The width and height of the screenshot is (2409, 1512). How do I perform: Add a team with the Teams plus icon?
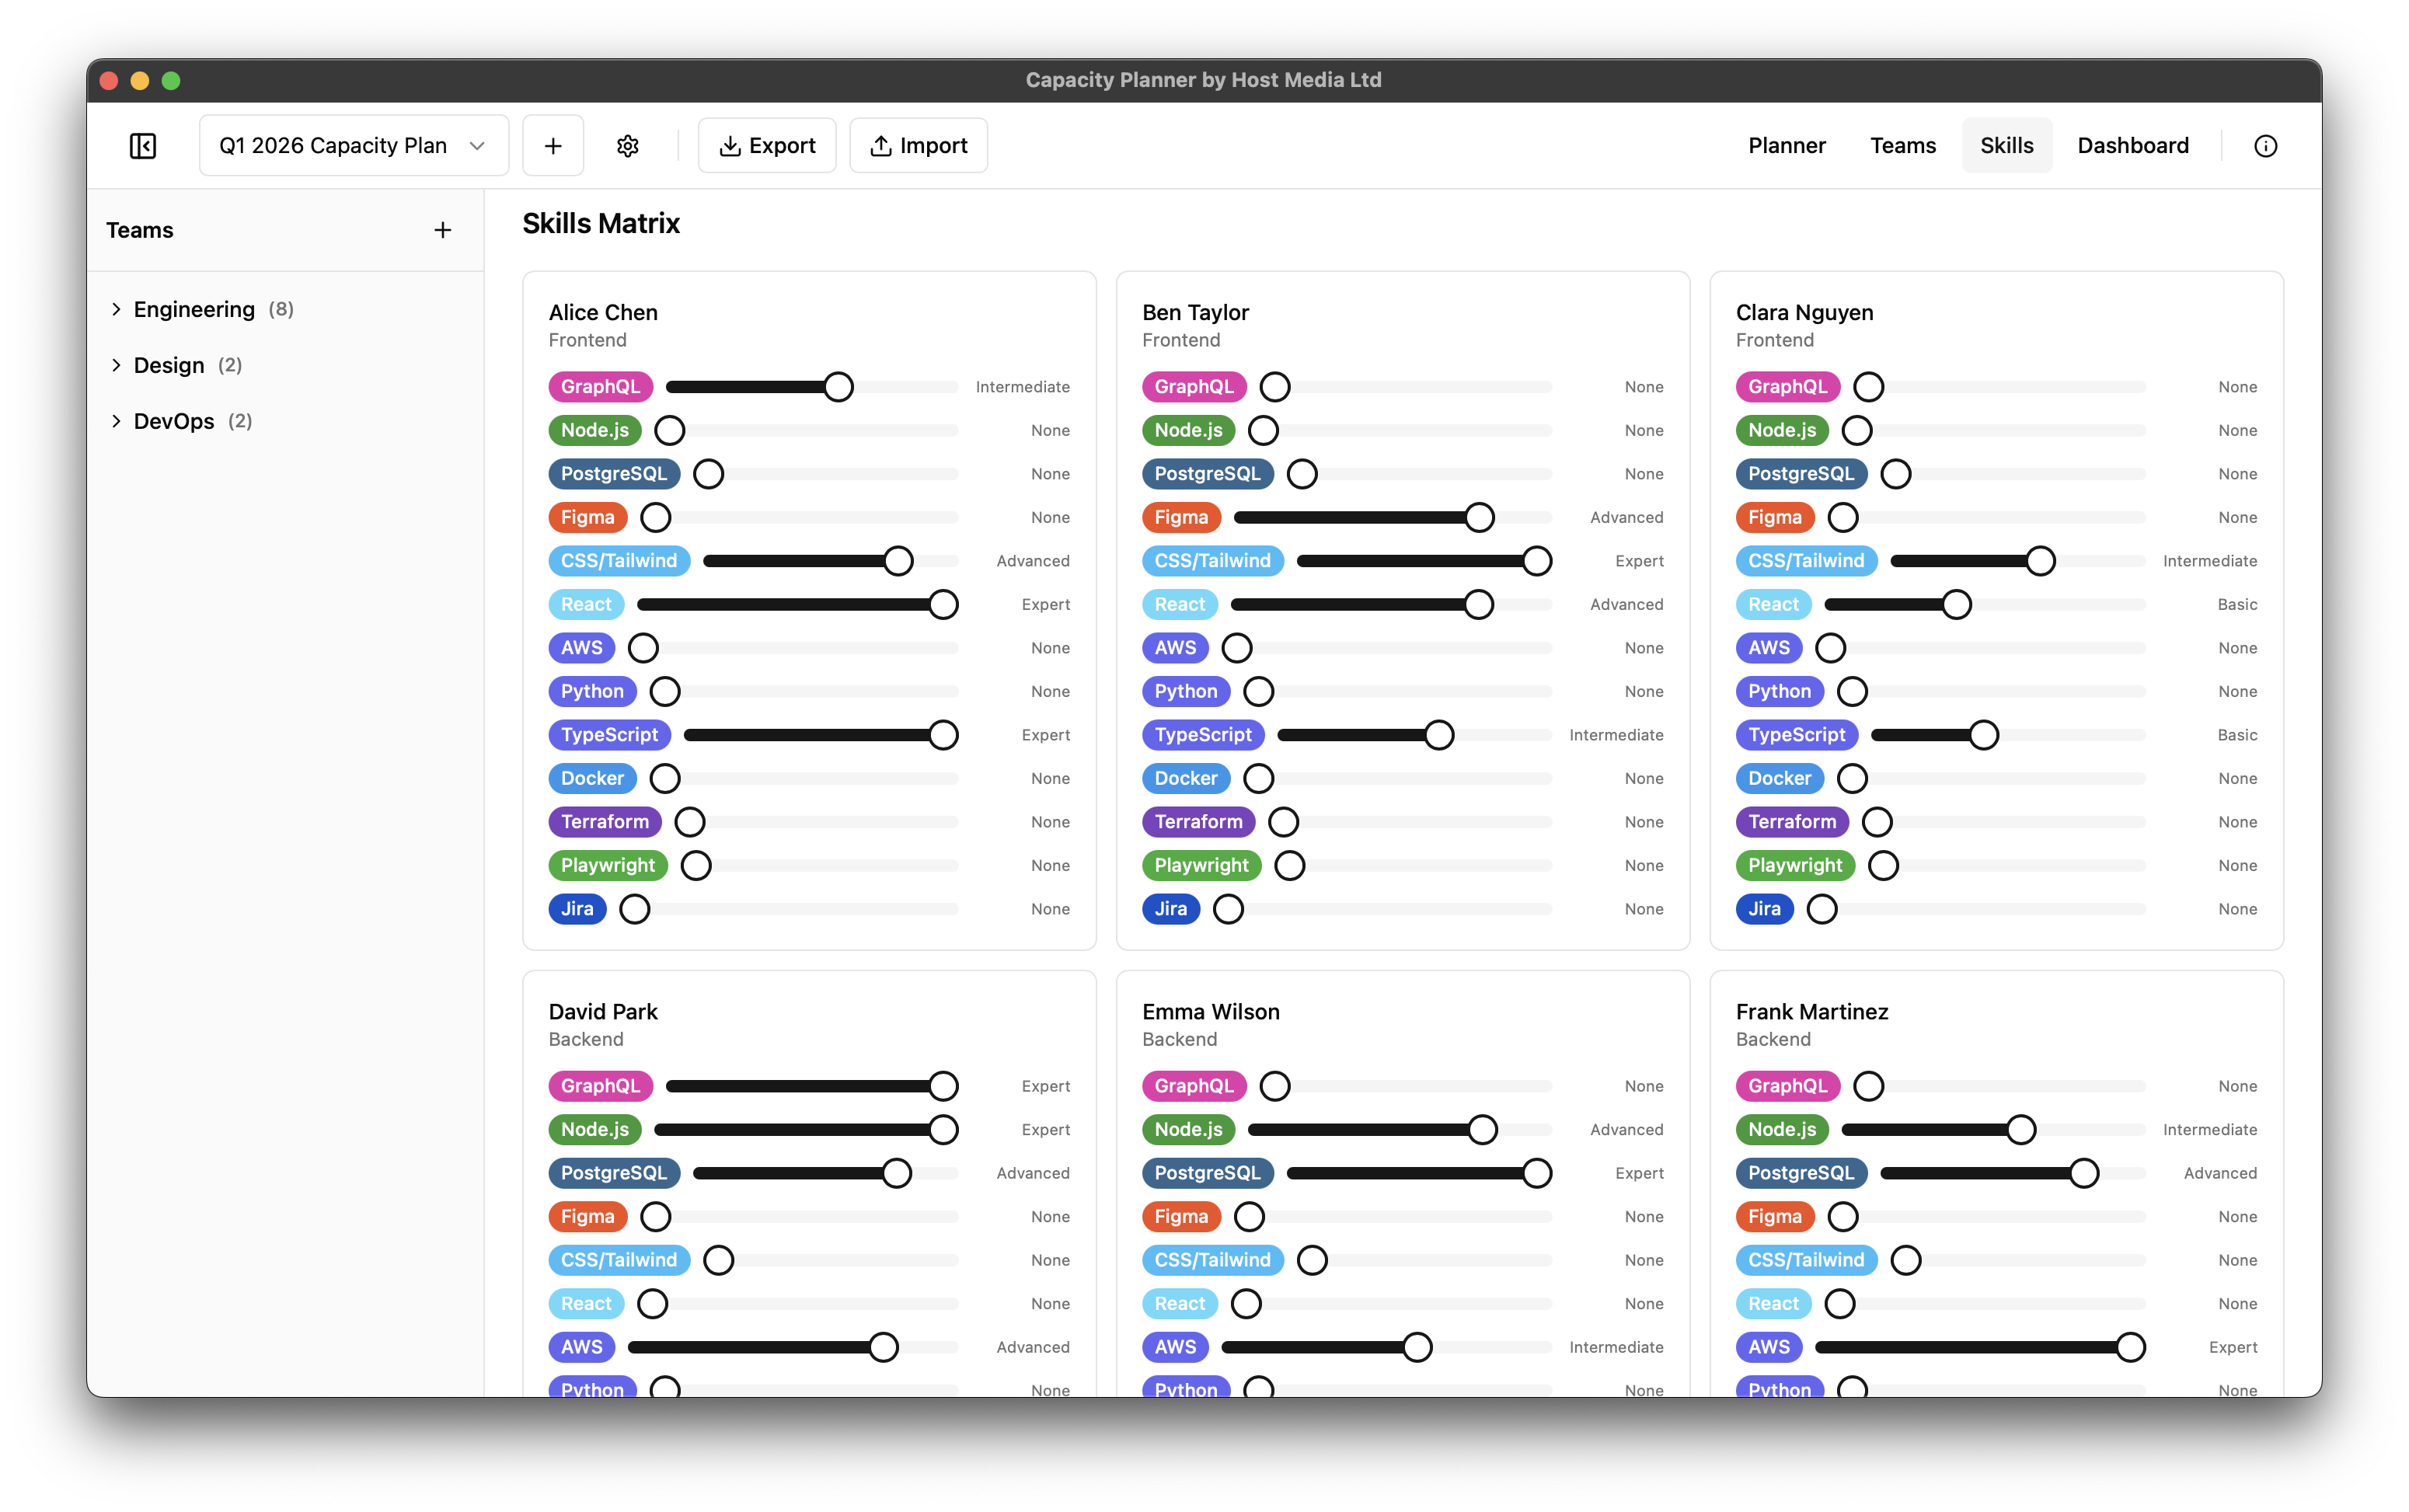pyautogui.click(x=443, y=230)
